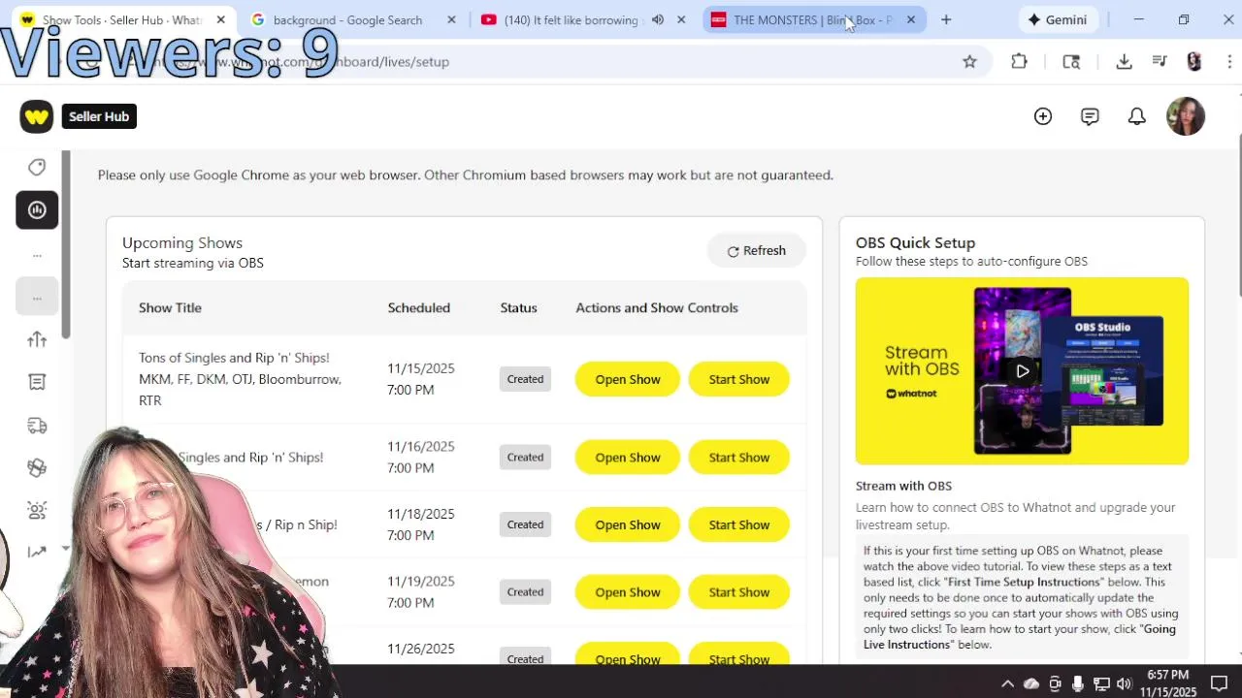
Task: Open the profile avatar in header
Action: pyautogui.click(x=1186, y=116)
